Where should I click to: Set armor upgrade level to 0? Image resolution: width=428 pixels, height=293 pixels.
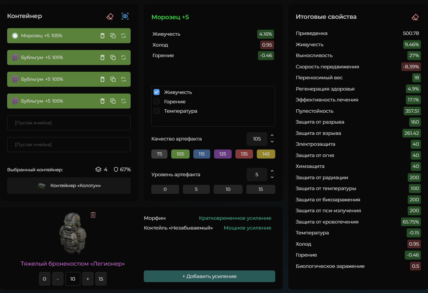coord(45,279)
